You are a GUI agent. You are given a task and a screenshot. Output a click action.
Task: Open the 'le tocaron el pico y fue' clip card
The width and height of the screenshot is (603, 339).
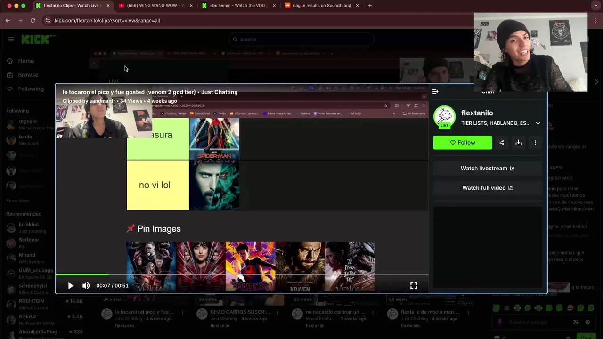point(145,312)
